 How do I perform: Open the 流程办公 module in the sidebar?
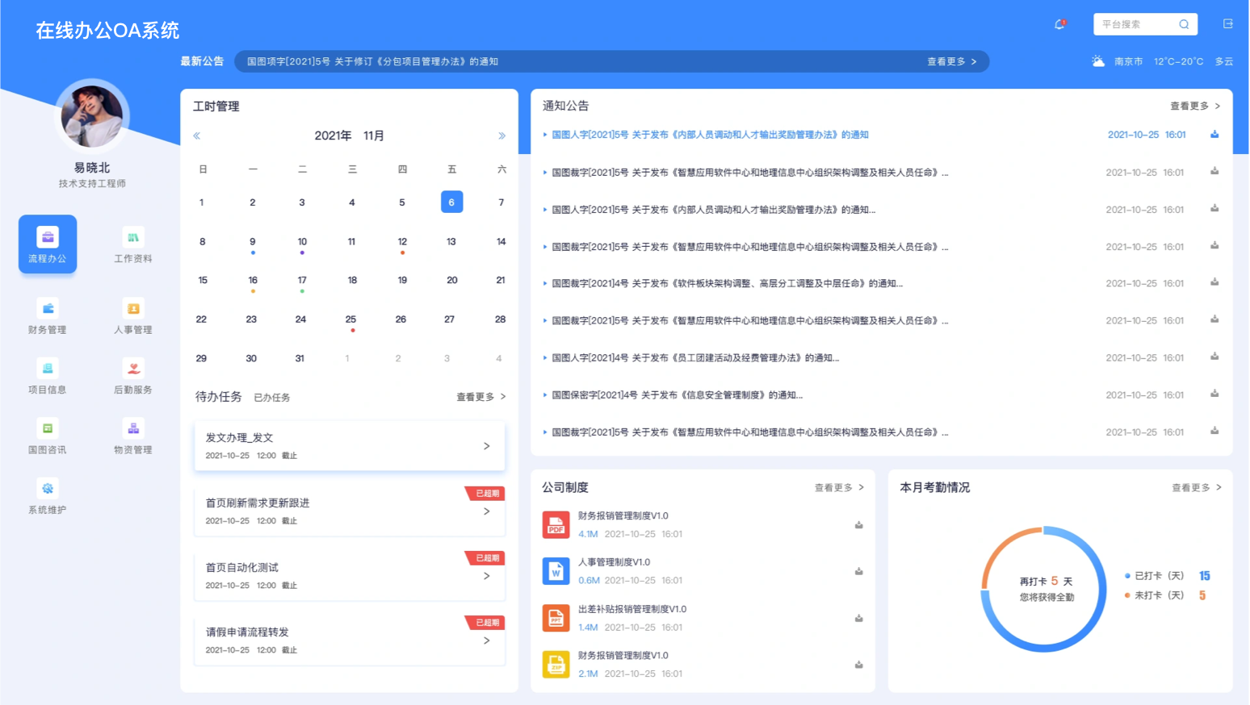coord(47,244)
